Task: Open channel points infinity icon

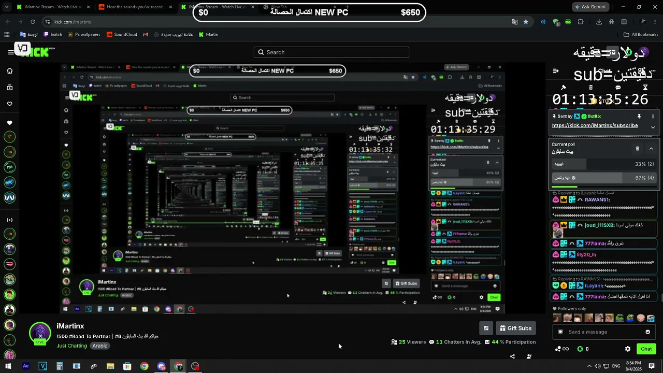Action: [x=562, y=349]
